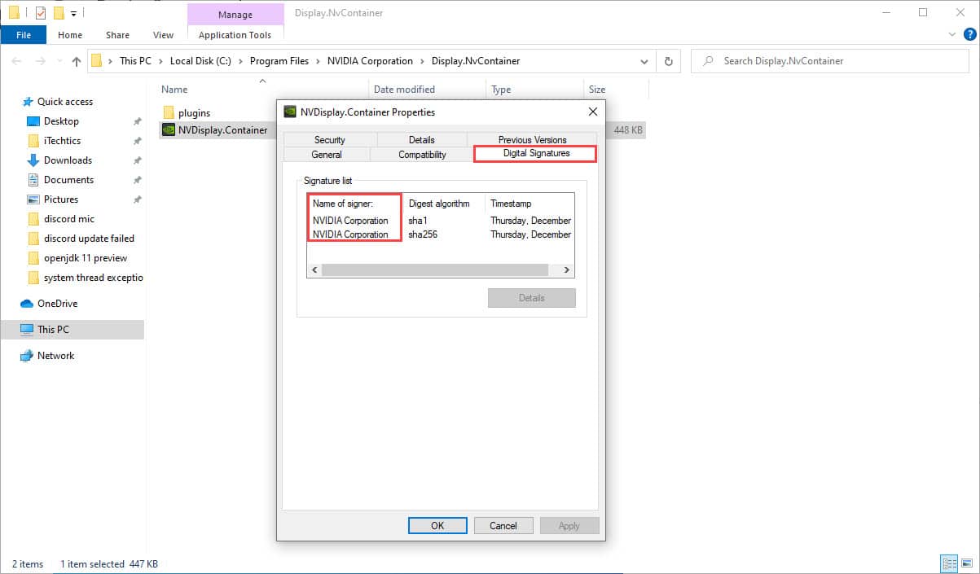This screenshot has height=574, width=980.
Task: Cancel the NVDisplay.Container Properties dialog
Action: point(503,526)
